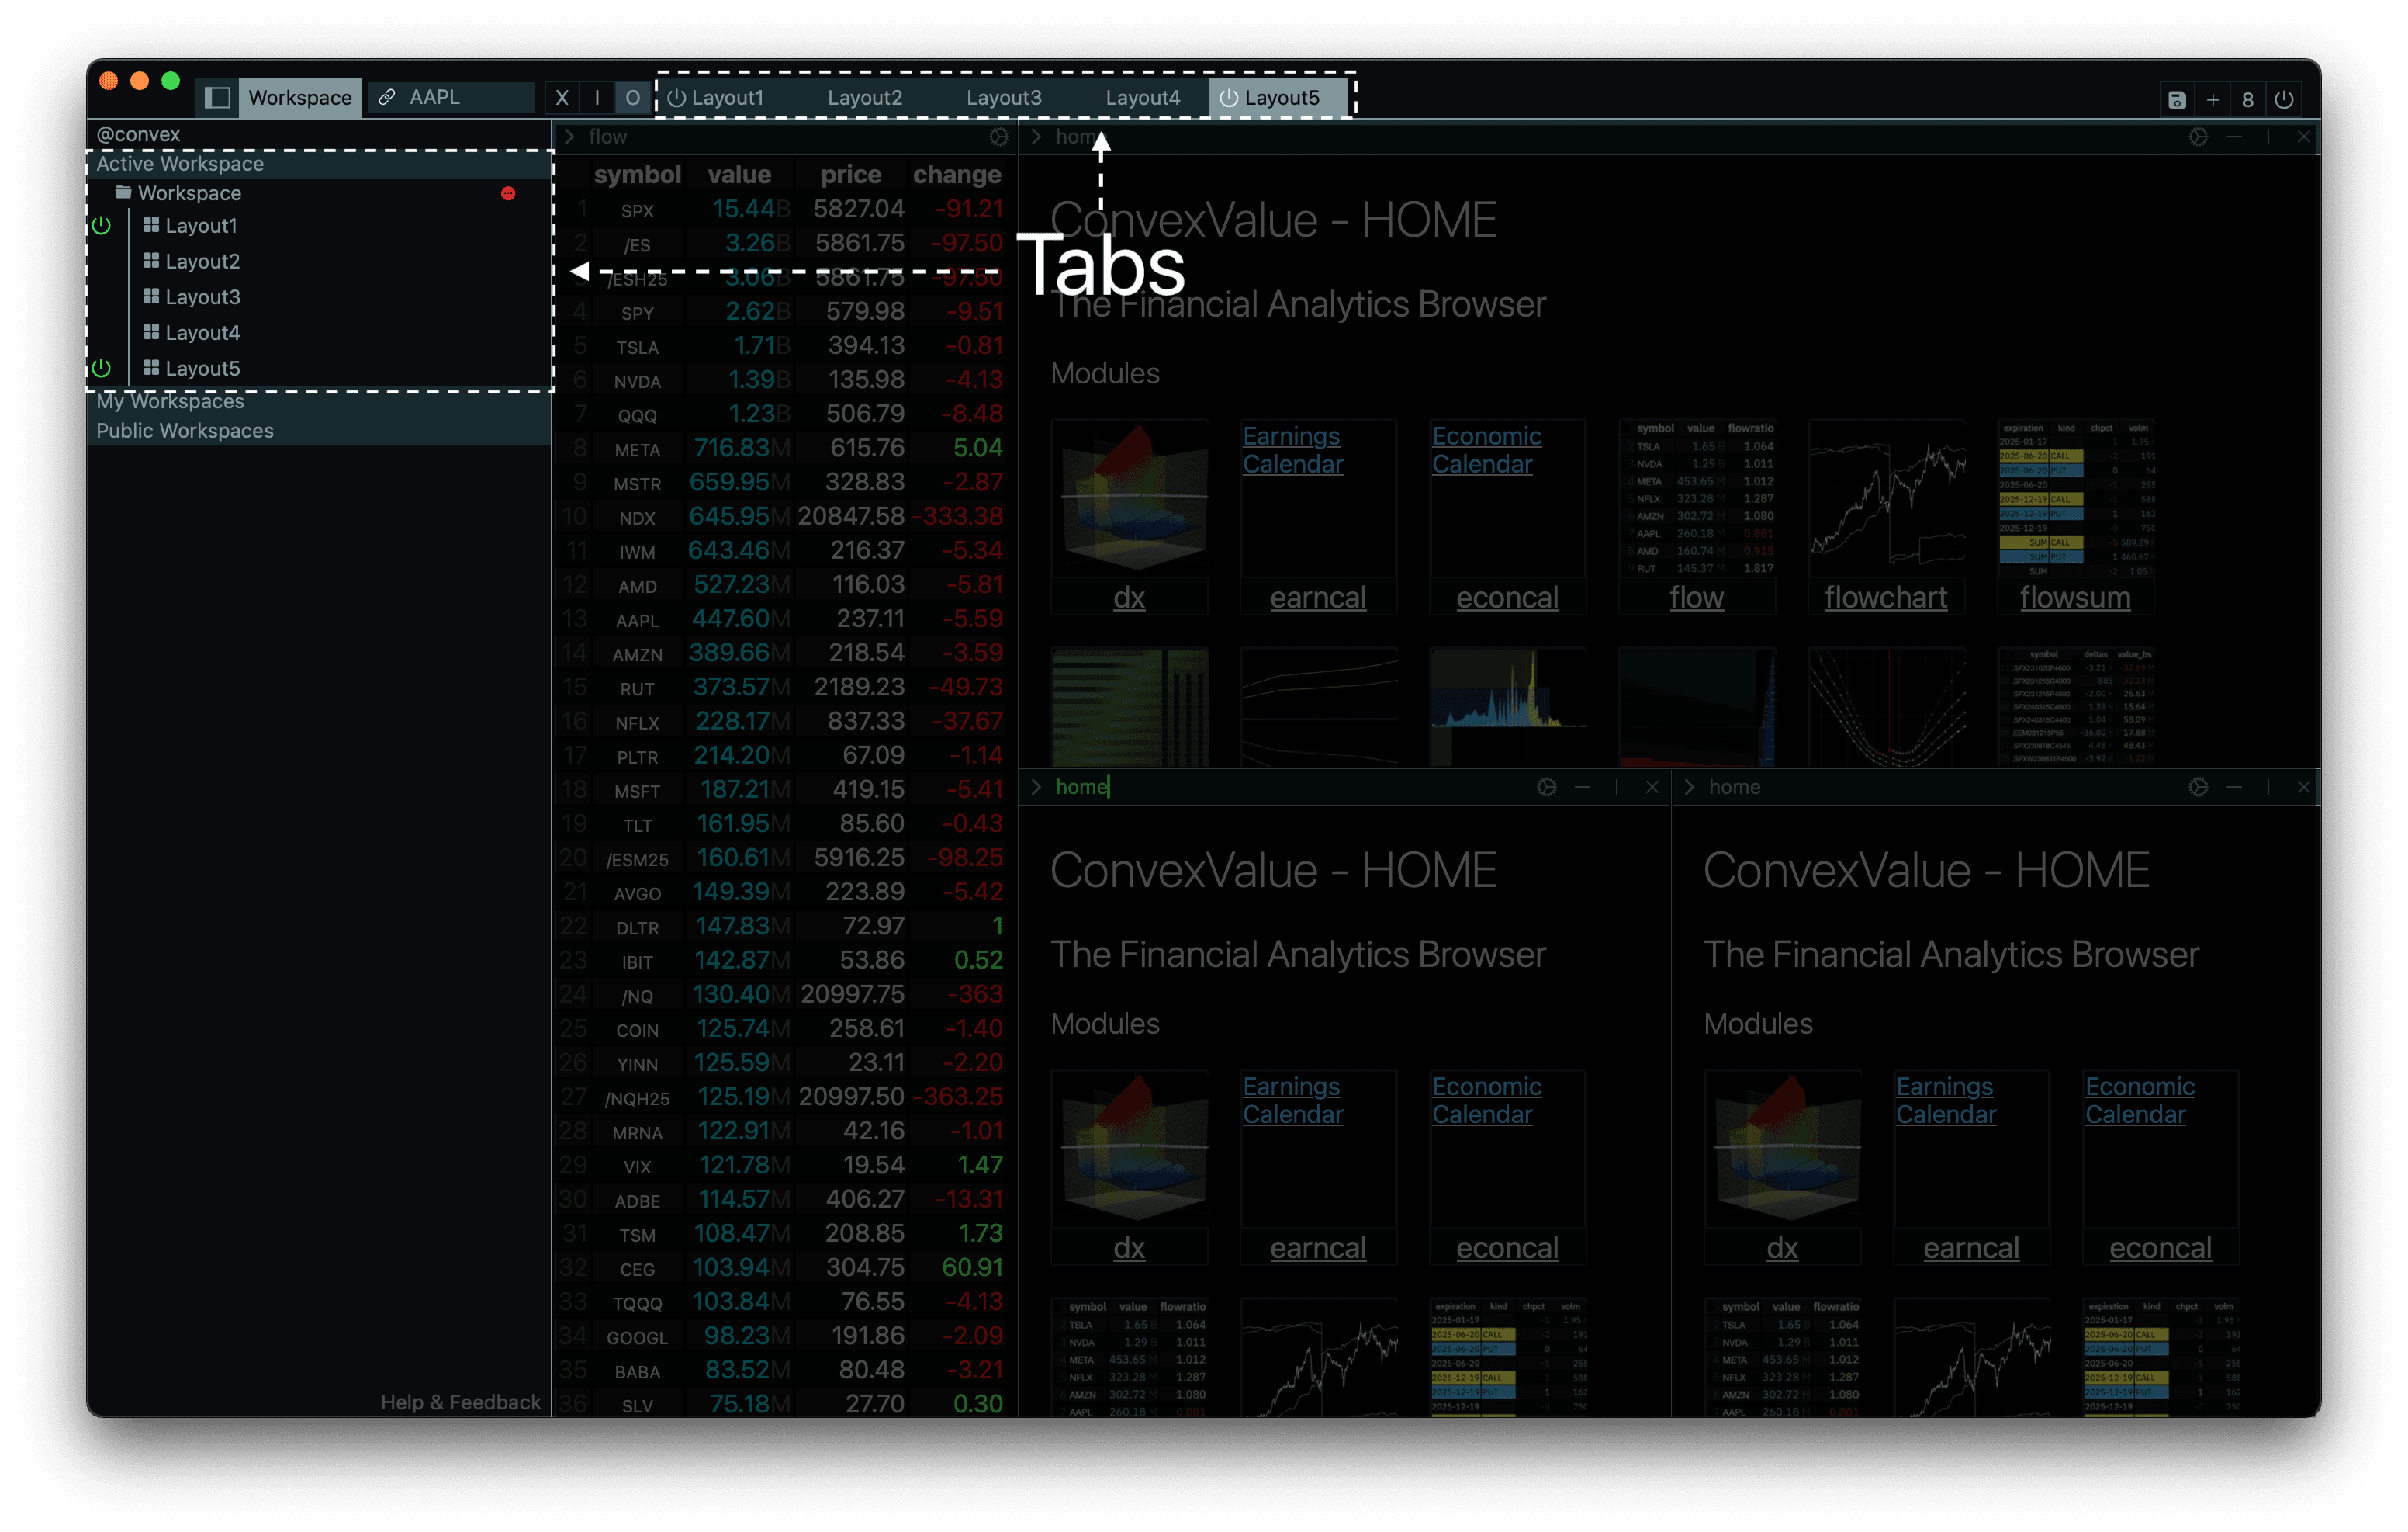Toggle the power icon on the Layout5 tab

1229,98
